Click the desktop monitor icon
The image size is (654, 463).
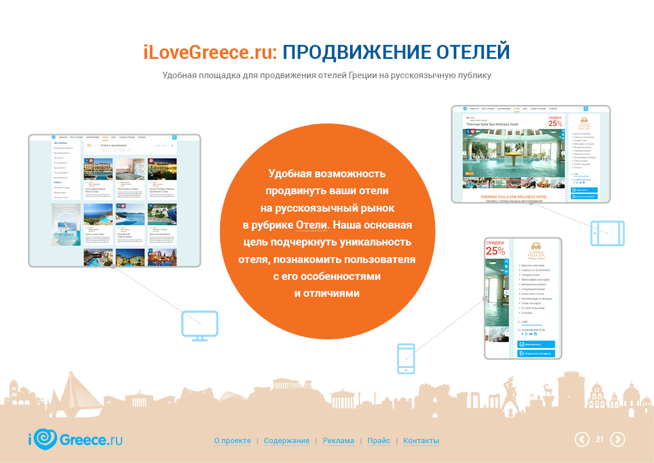[x=200, y=326]
